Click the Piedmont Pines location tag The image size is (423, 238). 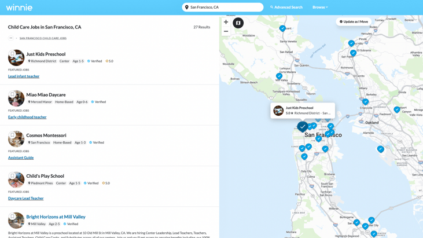click(41, 183)
